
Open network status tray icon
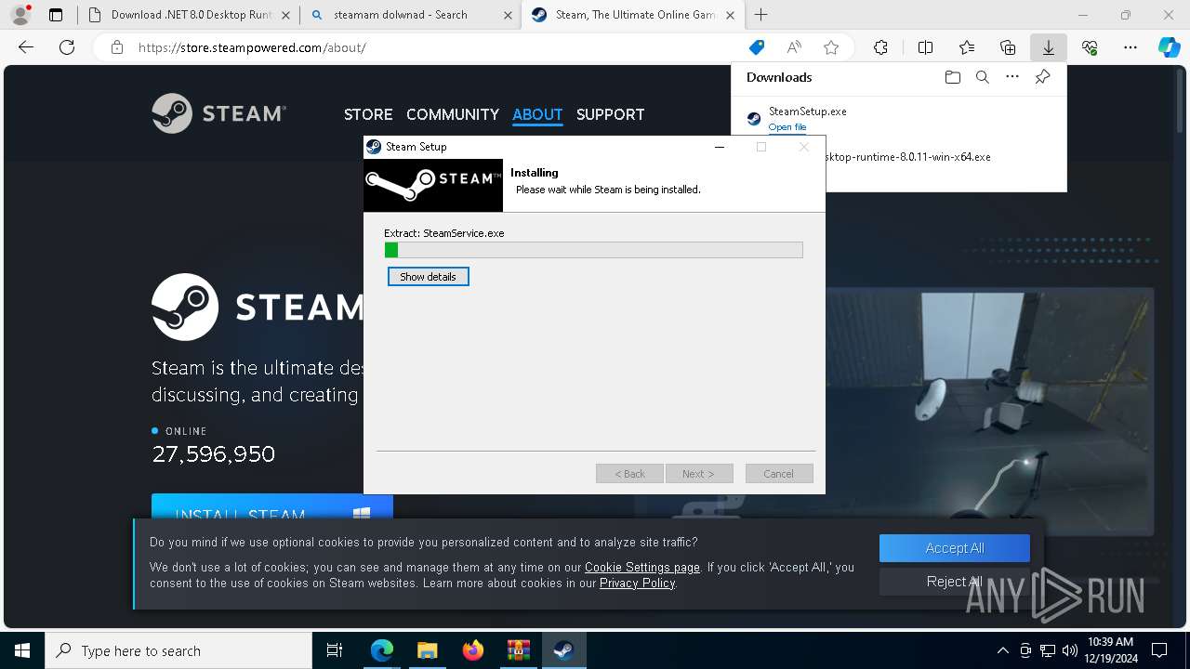pos(1048,650)
